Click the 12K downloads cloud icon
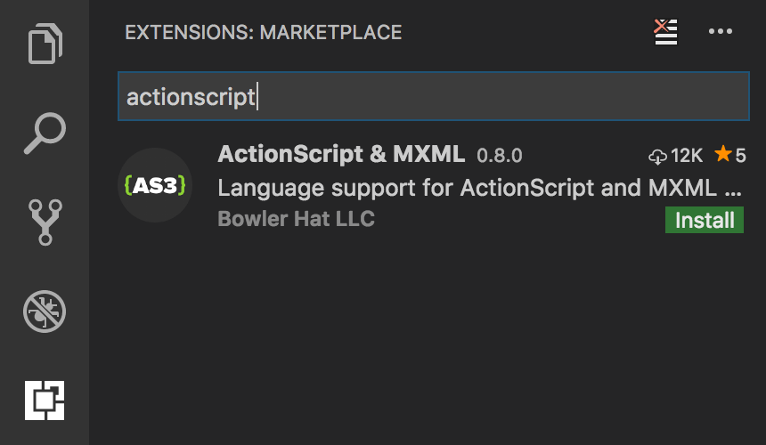This screenshot has width=766, height=445. click(657, 157)
